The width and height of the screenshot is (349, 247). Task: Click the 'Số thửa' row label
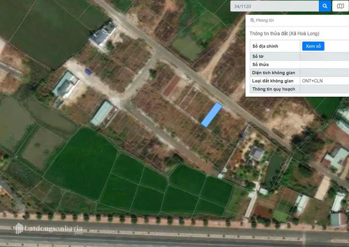[260, 64]
